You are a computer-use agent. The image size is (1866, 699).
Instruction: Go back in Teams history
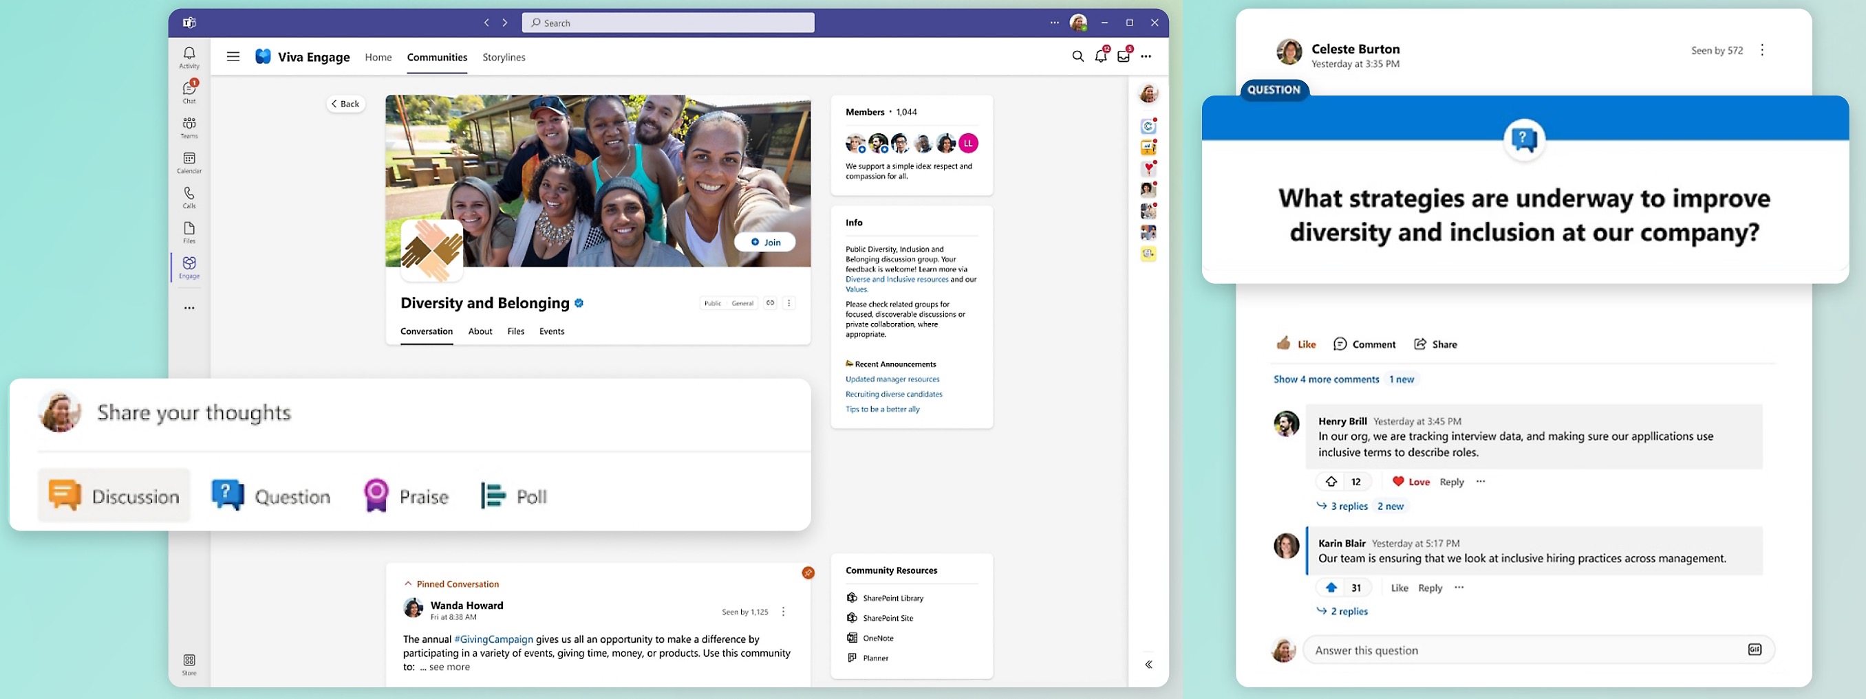[486, 23]
